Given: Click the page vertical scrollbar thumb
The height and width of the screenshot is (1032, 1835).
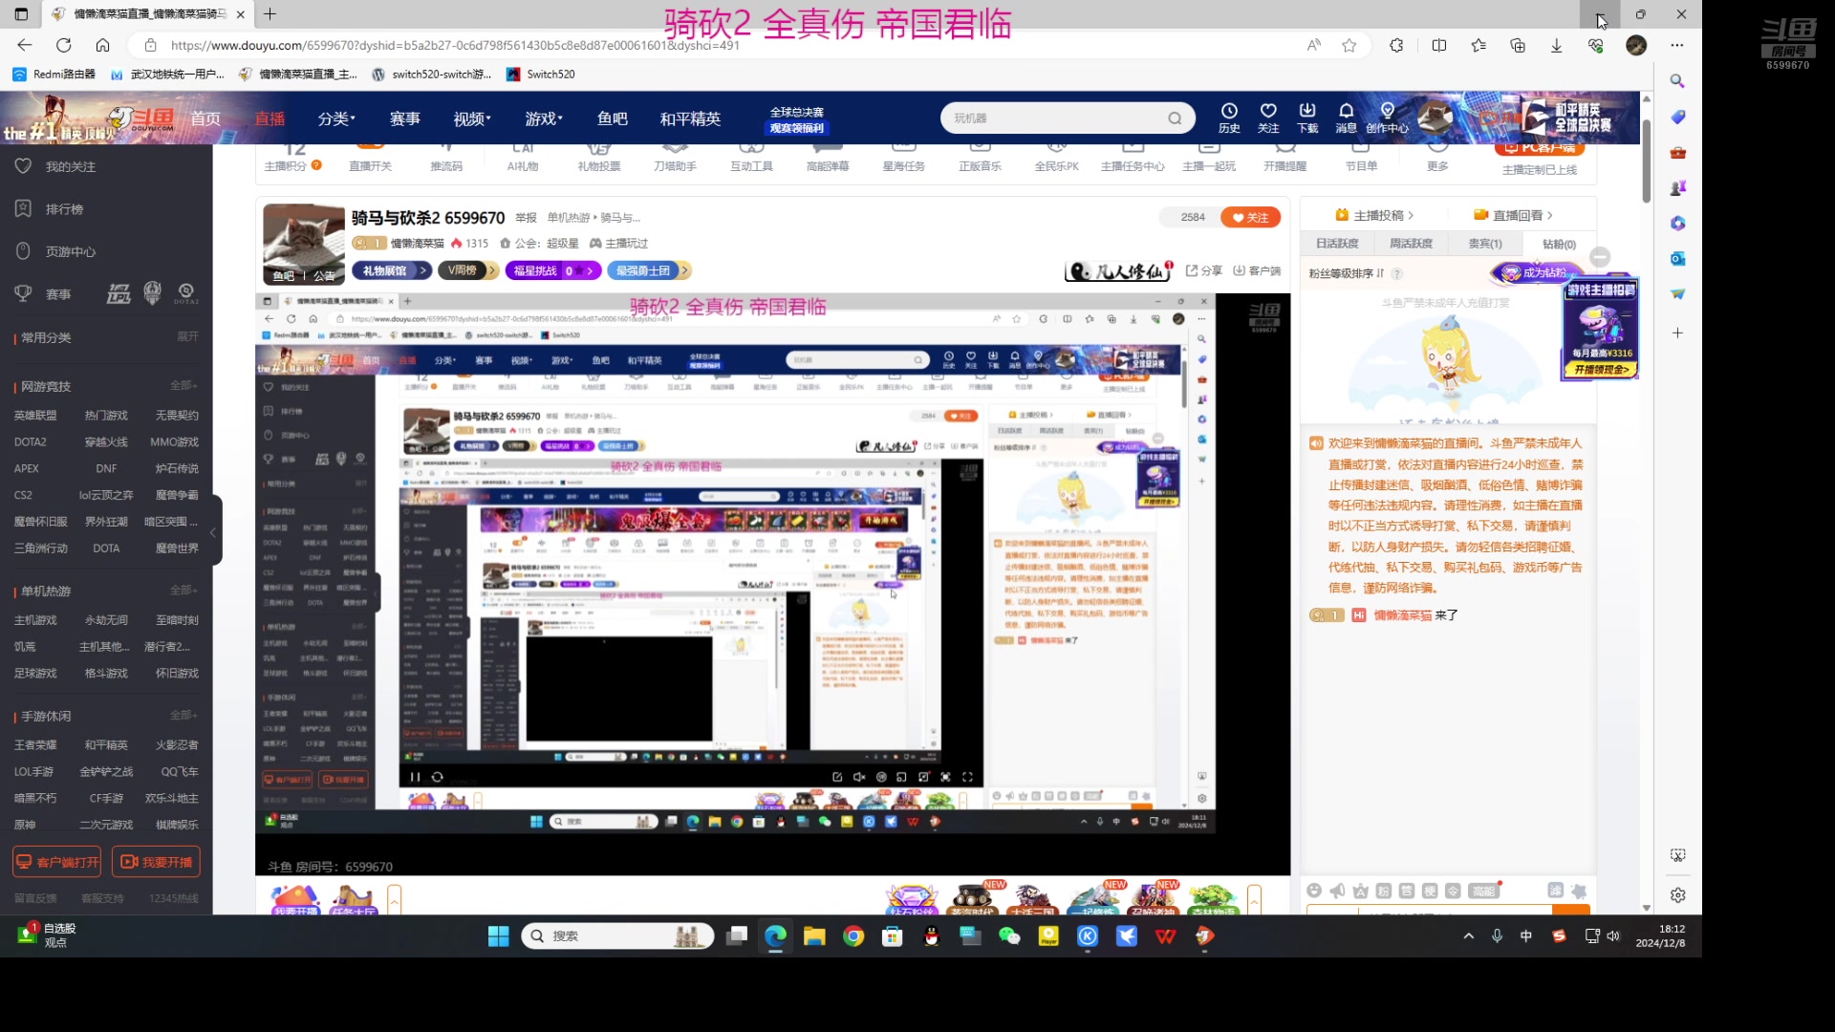Looking at the screenshot, I should click(1646, 160).
